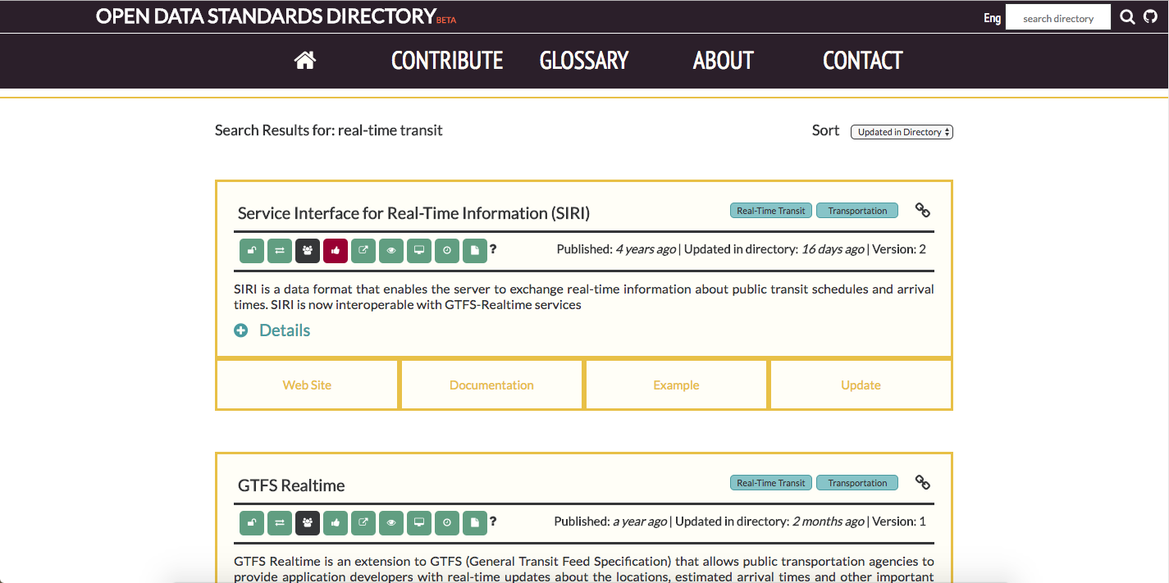Click the GTFS Realtime '2 months ago' updated text

click(x=828, y=522)
